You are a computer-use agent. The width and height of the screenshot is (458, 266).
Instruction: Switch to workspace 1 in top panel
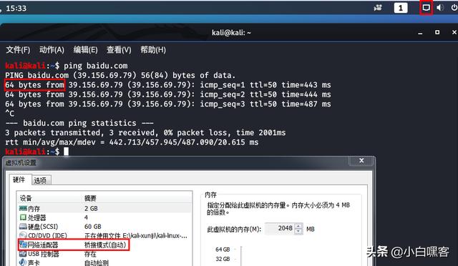[401, 8]
